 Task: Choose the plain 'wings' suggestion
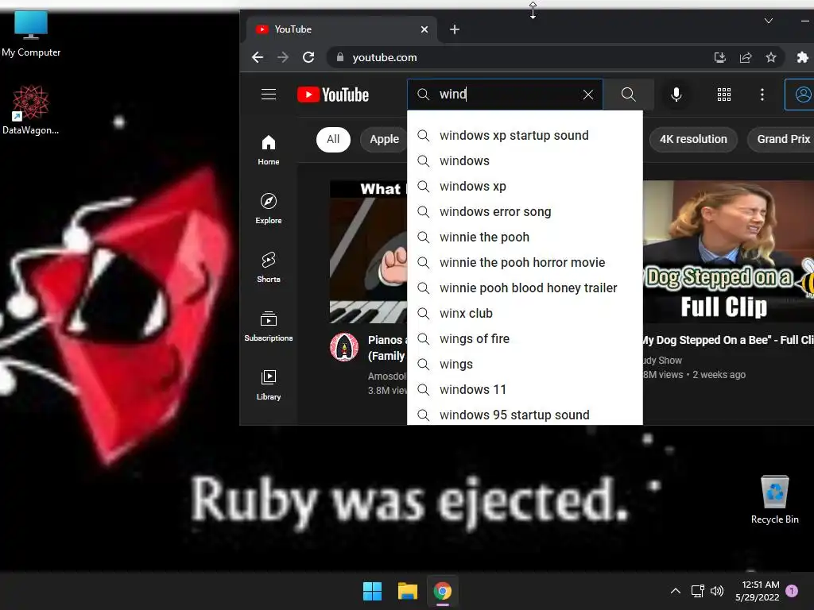click(x=525, y=364)
